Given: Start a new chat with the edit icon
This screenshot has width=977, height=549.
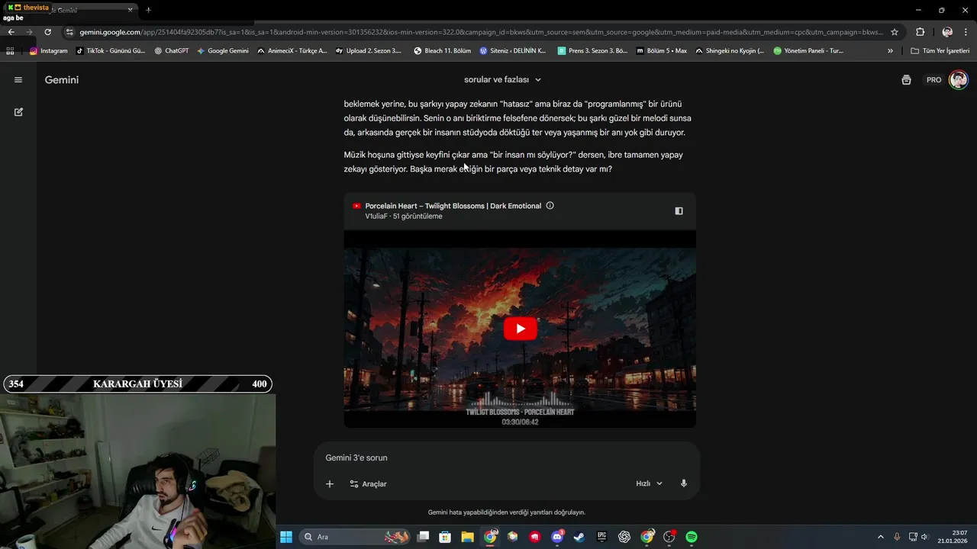Looking at the screenshot, I should click(x=18, y=112).
